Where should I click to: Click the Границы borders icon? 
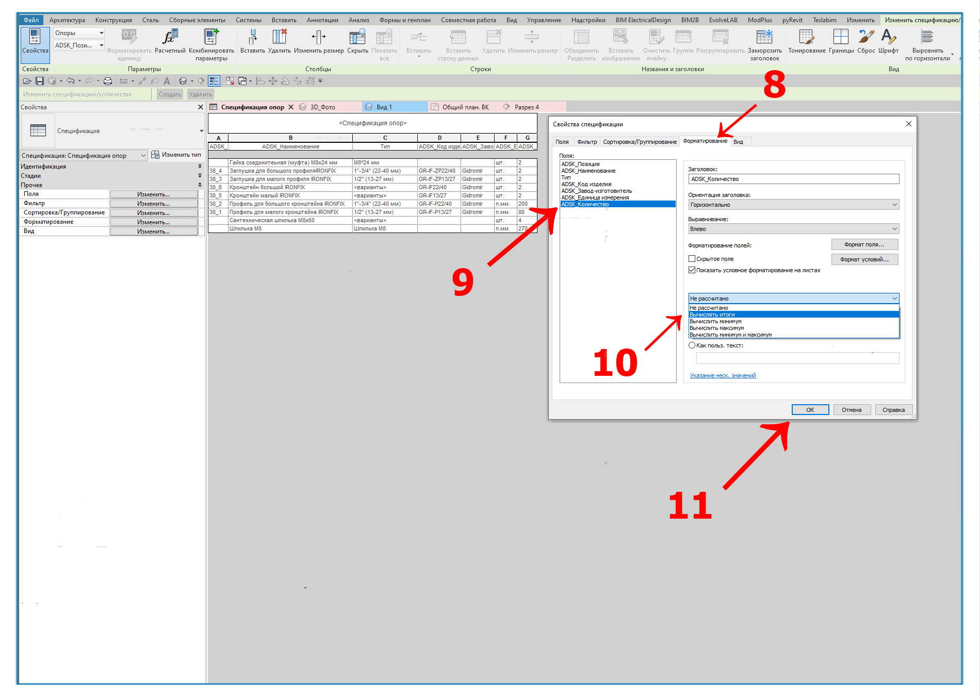841,41
